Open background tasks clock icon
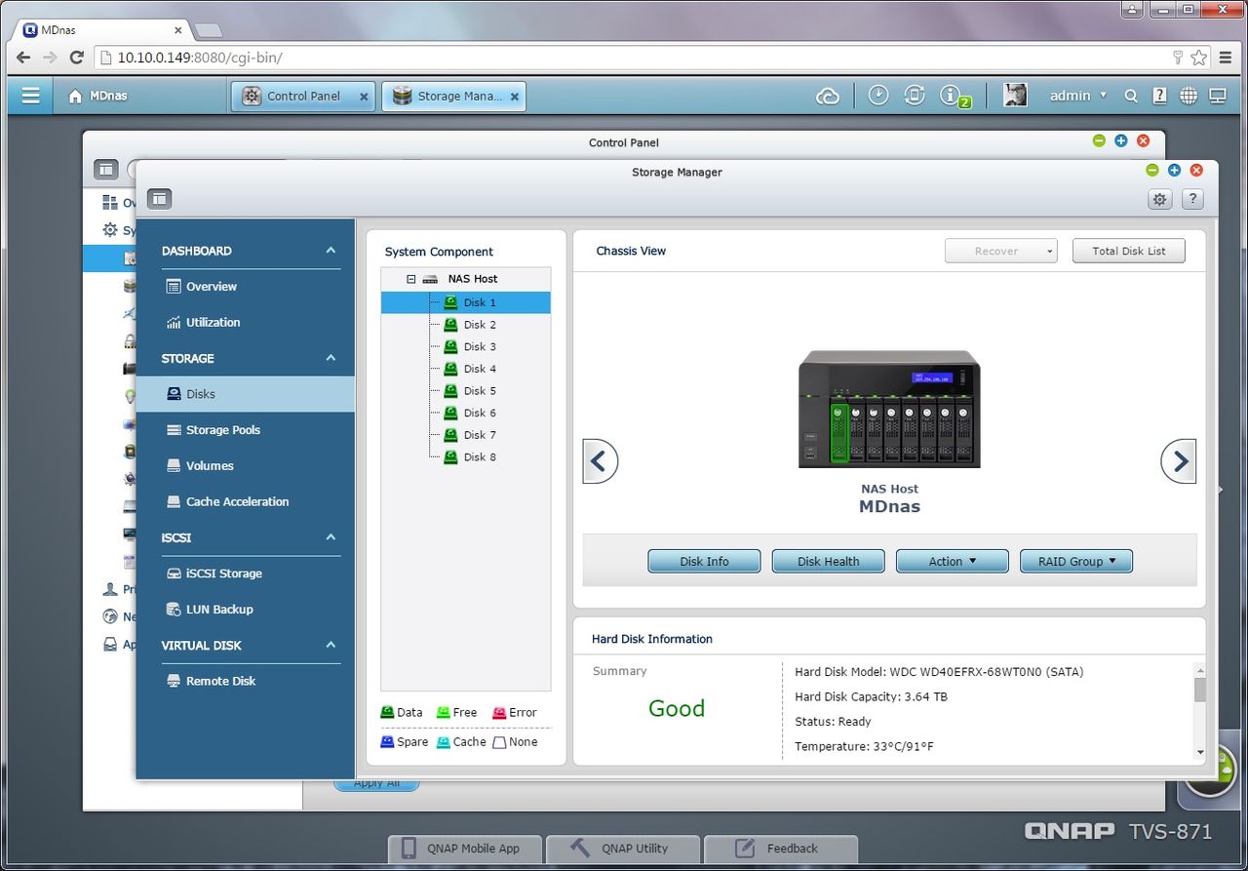 click(x=878, y=96)
